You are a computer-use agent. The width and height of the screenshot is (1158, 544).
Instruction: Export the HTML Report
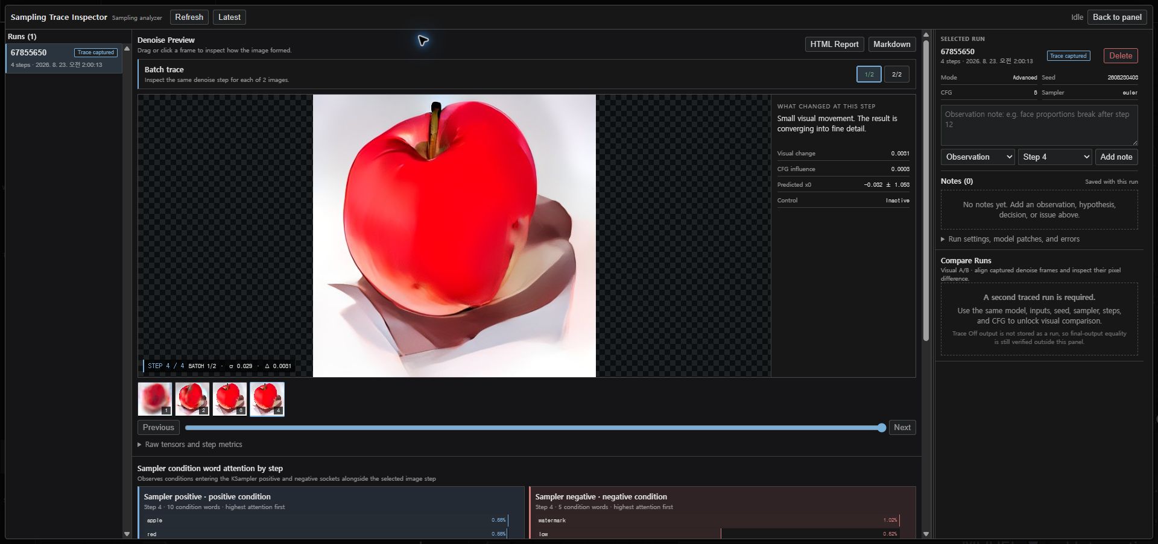click(x=834, y=45)
